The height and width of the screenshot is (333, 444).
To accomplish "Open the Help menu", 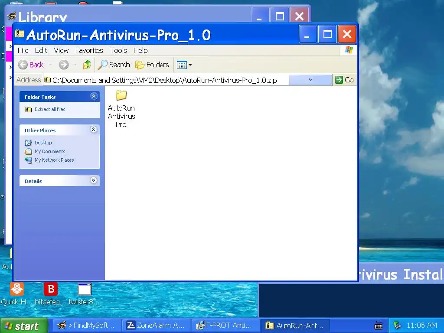I will pos(140,50).
